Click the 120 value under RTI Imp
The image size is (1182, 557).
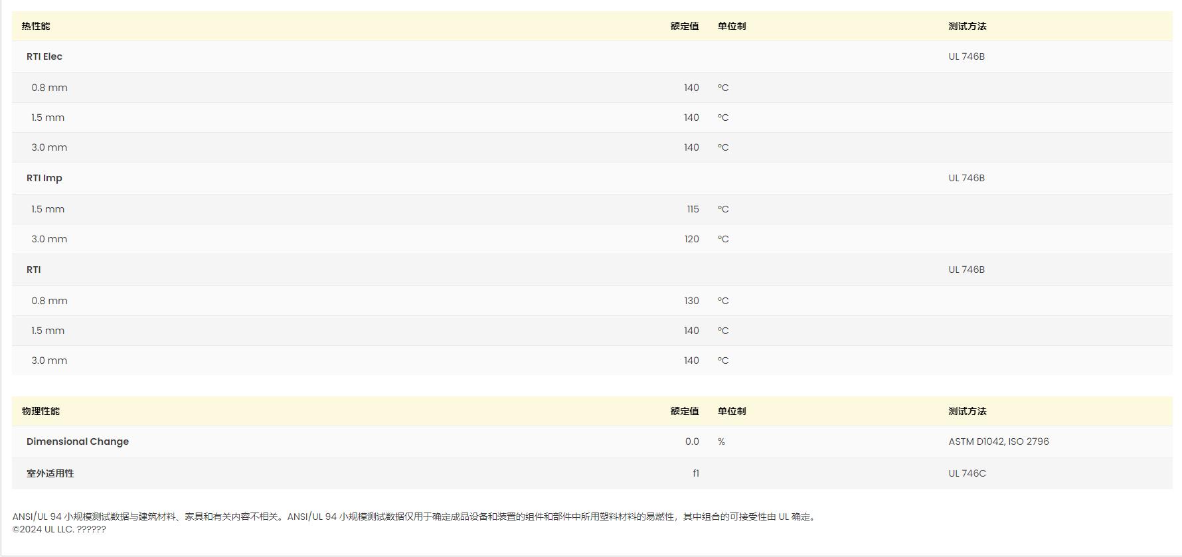point(691,239)
